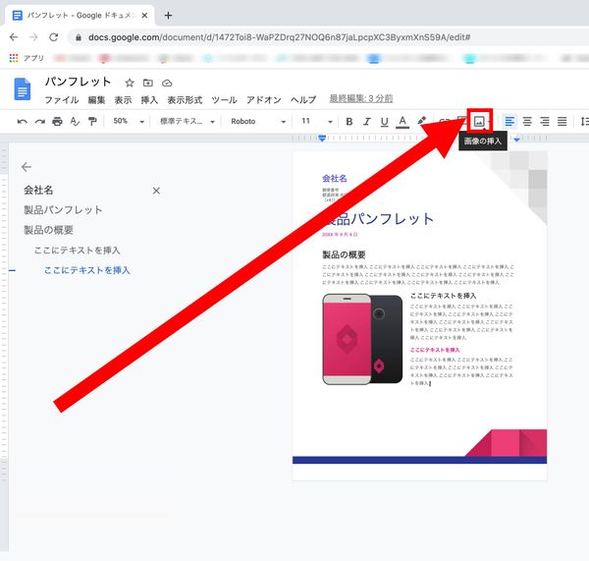Jump to 会社名 in outline
This screenshot has height=561, width=589.
tap(38, 191)
